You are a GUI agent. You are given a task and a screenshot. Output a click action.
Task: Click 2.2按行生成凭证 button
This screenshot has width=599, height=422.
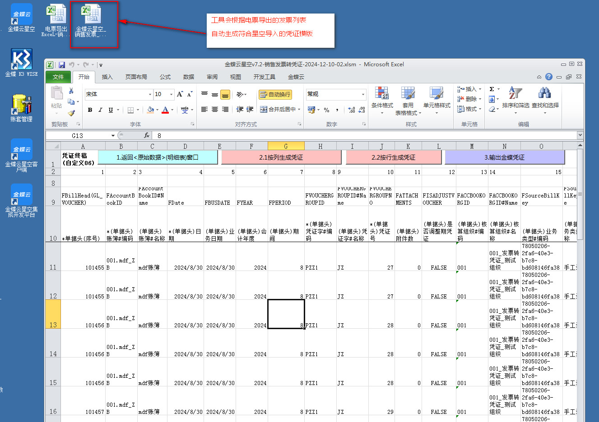pos(394,157)
